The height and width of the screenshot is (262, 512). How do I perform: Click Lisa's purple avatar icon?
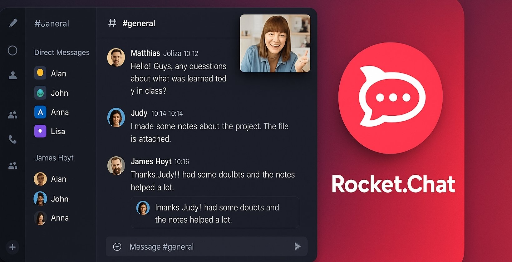tap(40, 131)
